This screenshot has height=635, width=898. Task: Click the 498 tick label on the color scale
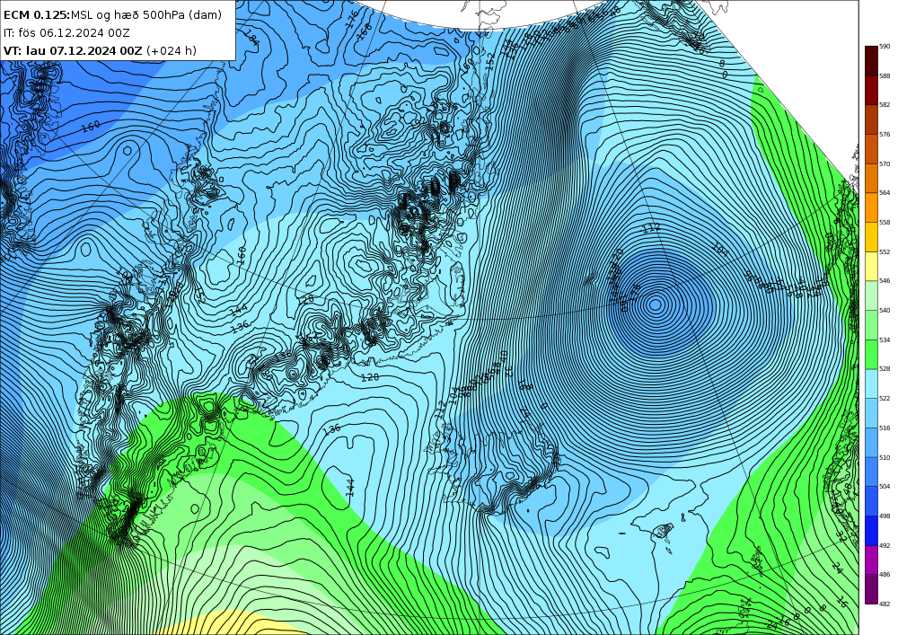[x=885, y=516]
